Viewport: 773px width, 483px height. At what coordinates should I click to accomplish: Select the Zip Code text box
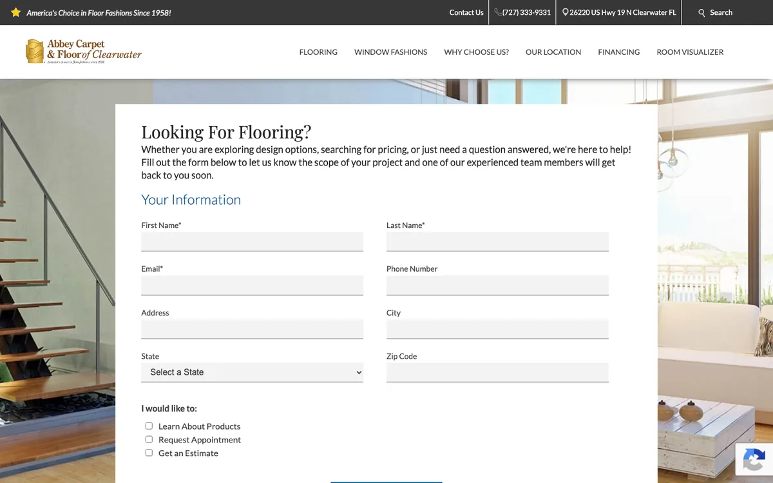(497, 372)
